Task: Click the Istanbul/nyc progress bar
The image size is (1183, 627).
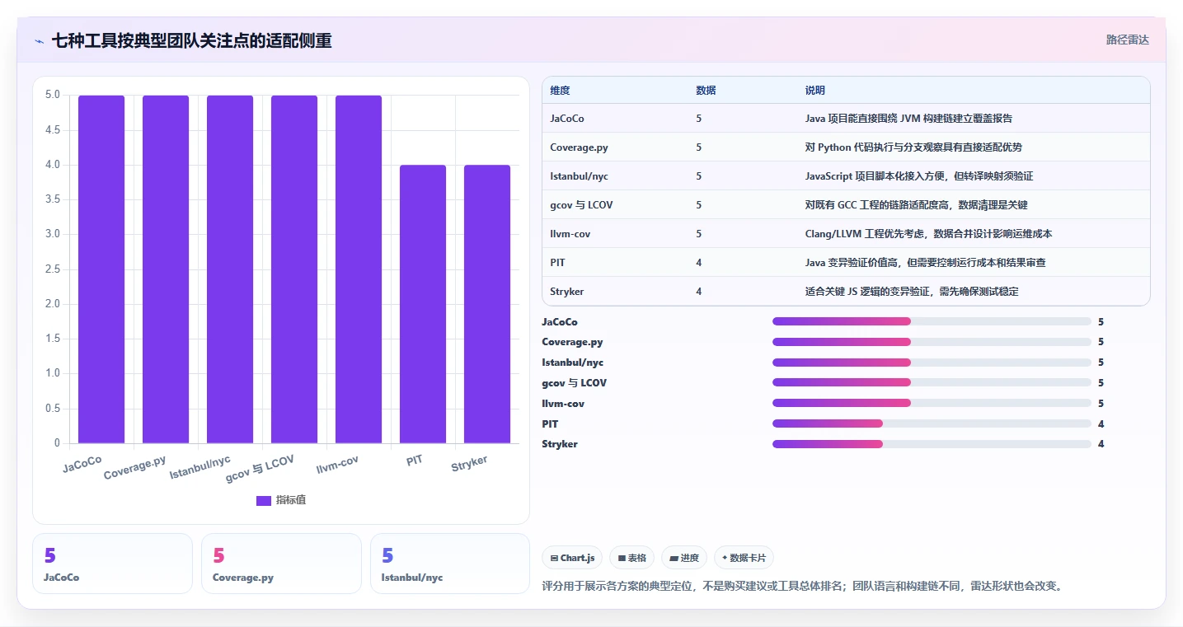Action: point(932,363)
